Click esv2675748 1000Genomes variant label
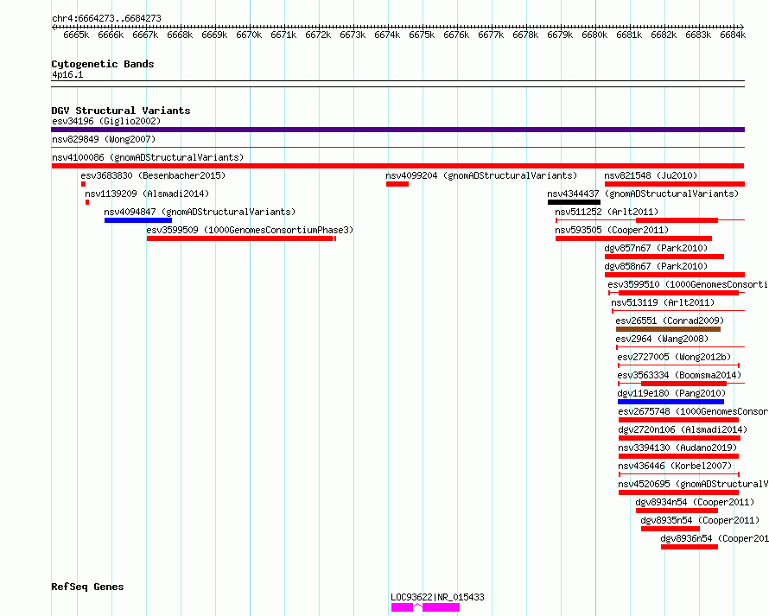This screenshot has height=616, width=769. (694, 411)
